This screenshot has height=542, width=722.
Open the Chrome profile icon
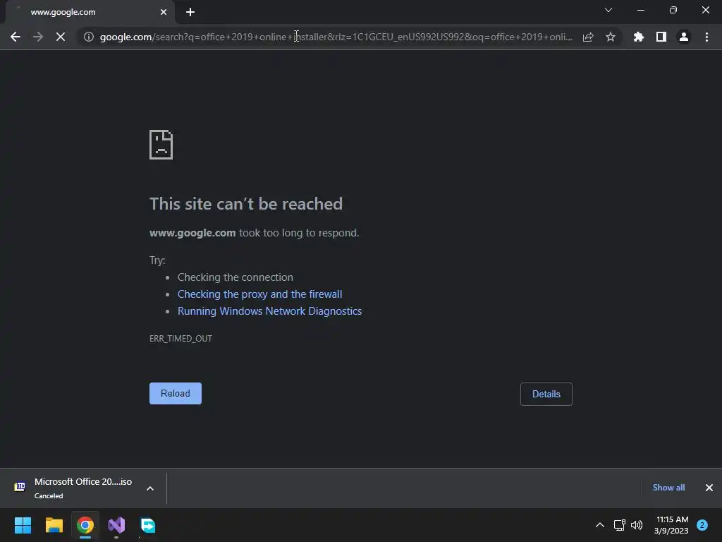pos(684,37)
